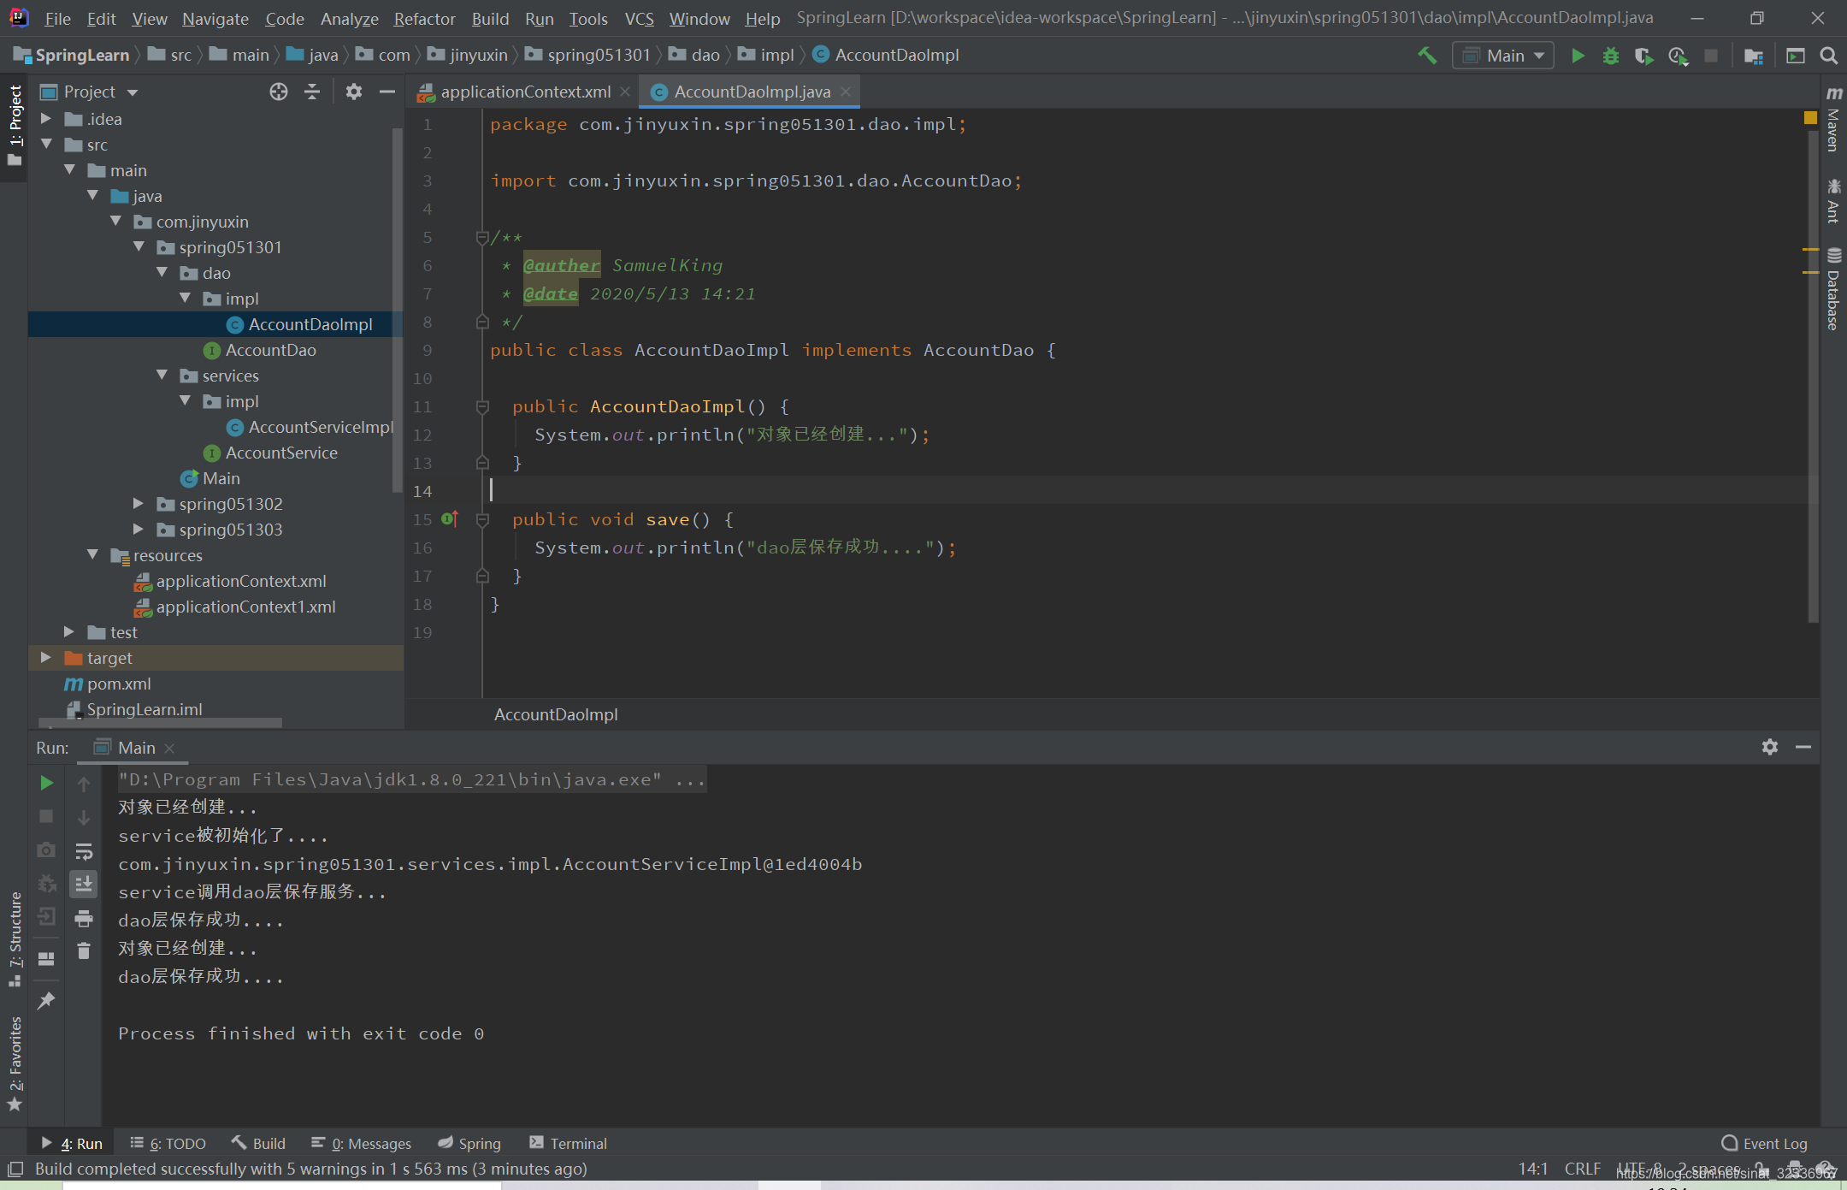Screen dimensions: 1847x1190
Task: Expand the target folder
Action: (46, 658)
